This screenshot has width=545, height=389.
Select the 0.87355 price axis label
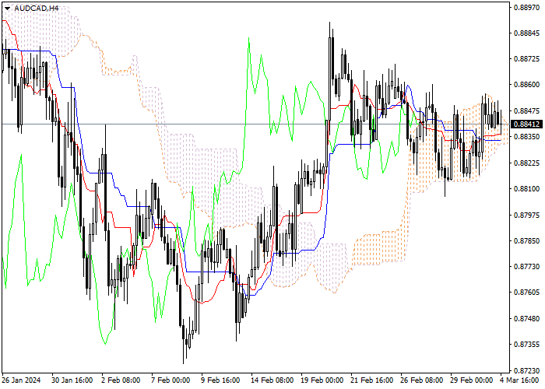point(526,345)
